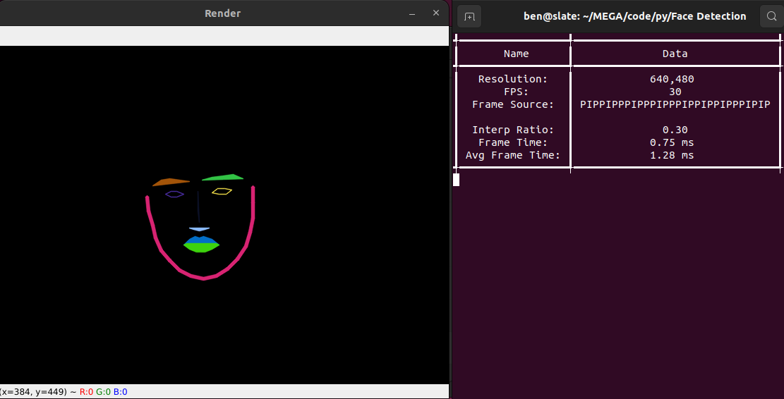Click the Avg Frame Time value
This screenshot has width=784, height=399.
coord(672,155)
